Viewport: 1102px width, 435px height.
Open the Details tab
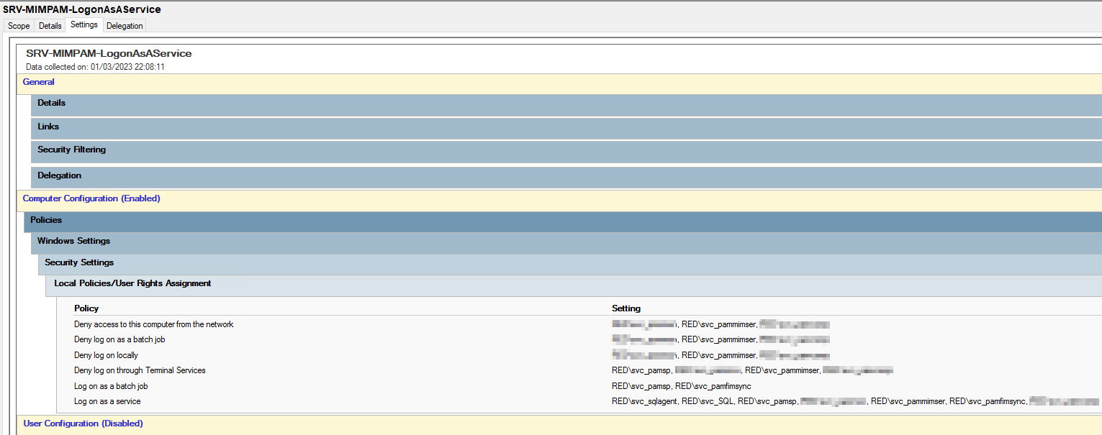(50, 26)
